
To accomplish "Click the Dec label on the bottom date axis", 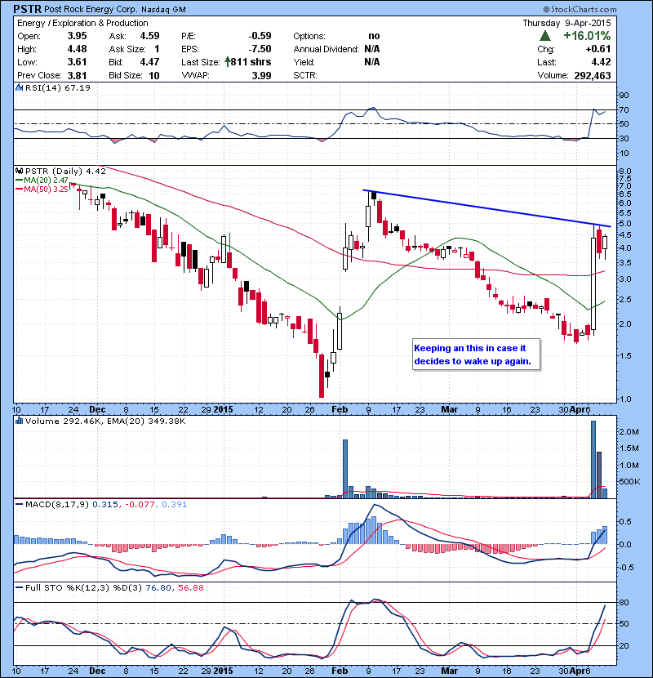I will click(x=97, y=671).
